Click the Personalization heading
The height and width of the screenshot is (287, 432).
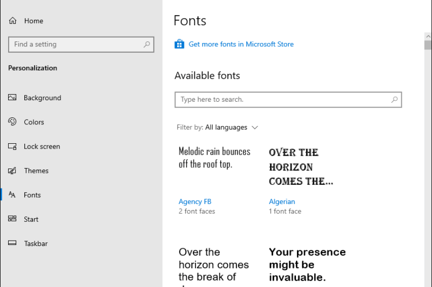pos(32,68)
